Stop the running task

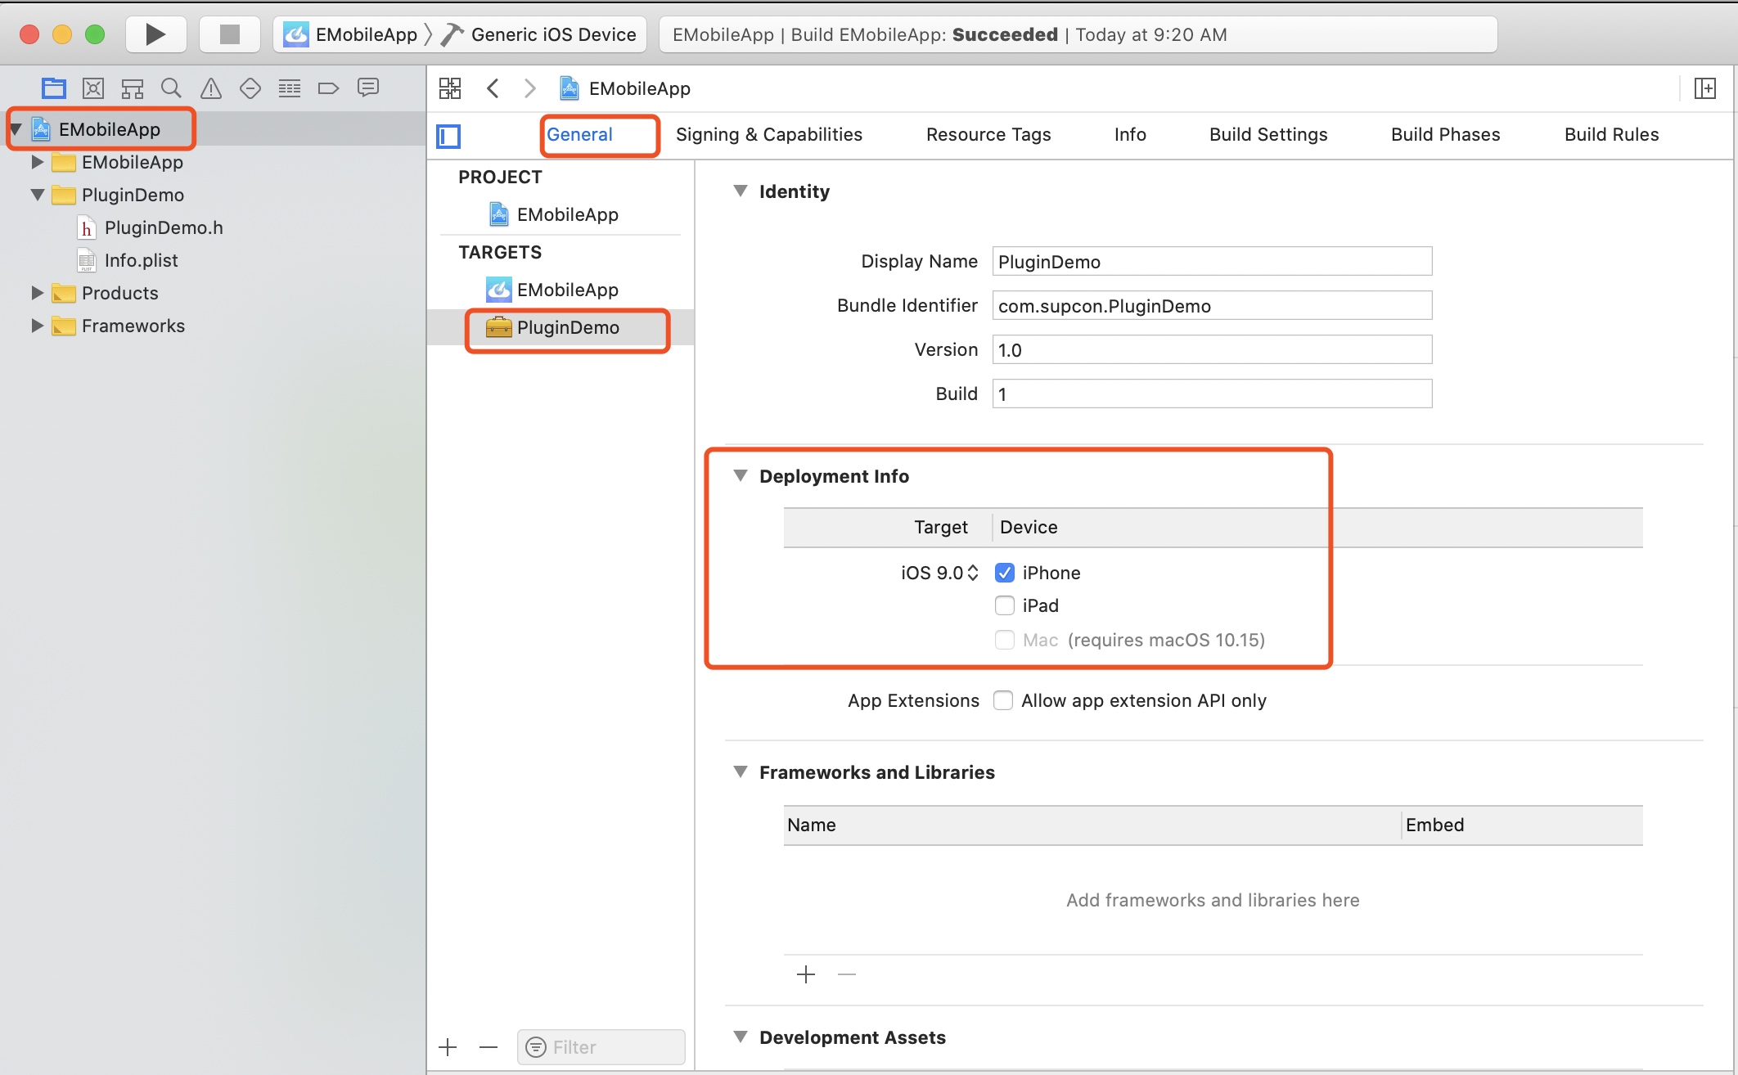click(x=230, y=34)
